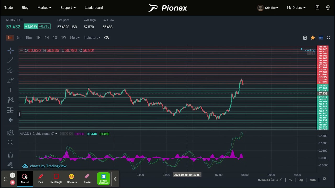Viewport: 335px width, 188px height.
Task: Collapse the chart fullscreen icon
Action: (328, 38)
